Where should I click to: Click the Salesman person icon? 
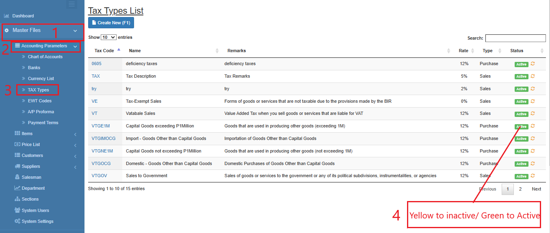pos(17,177)
